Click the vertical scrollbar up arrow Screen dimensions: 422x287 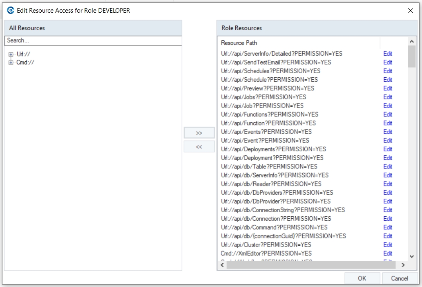(x=411, y=41)
